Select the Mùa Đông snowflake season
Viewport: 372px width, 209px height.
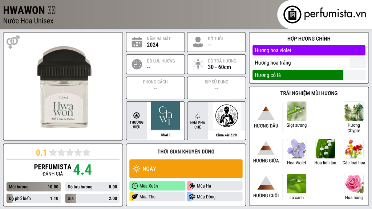coord(214,197)
